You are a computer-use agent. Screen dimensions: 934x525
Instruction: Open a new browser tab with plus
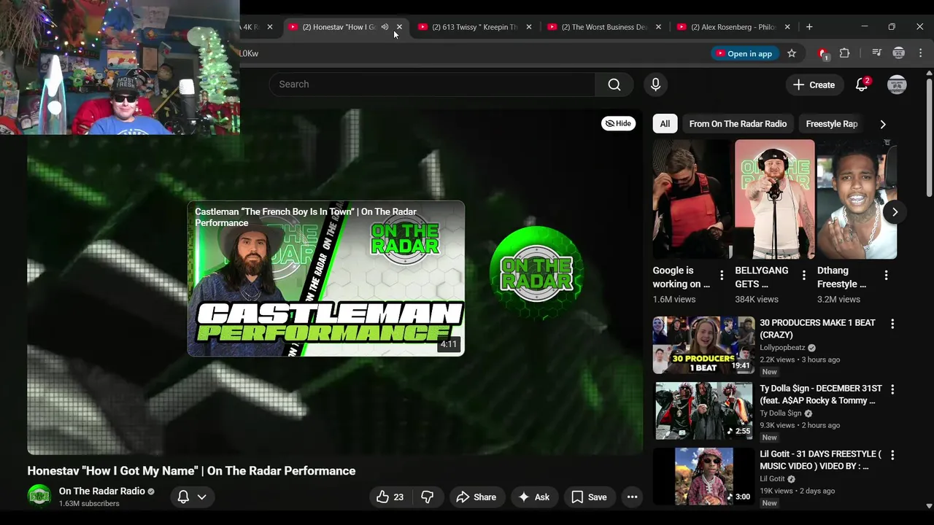tap(809, 27)
